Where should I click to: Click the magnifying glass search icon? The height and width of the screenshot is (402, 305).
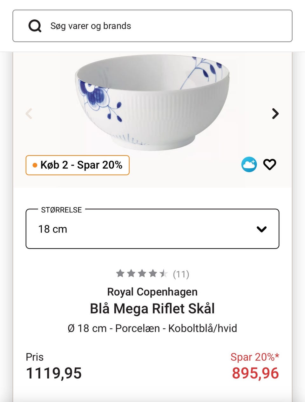coord(35,26)
